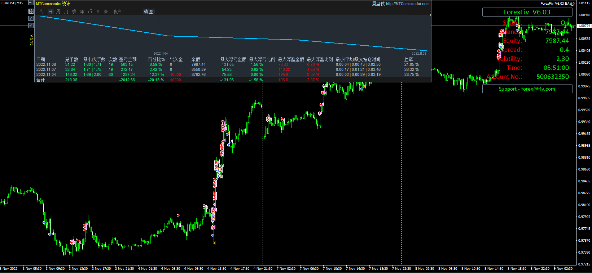The height and width of the screenshot is (273, 592).
Task: Switch to the 年 yearly tab
Action: [x=82, y=12]
